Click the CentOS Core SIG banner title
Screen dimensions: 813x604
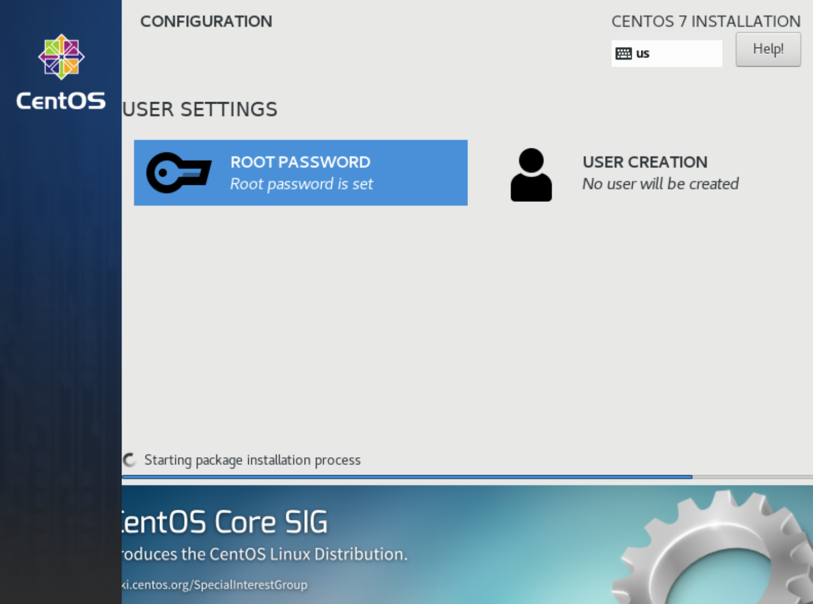coord(225,522)
